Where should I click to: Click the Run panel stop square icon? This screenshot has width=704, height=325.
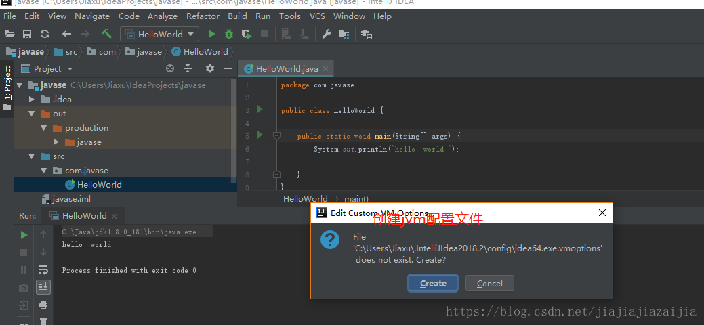pyautogui.click(x=24, y=253)
